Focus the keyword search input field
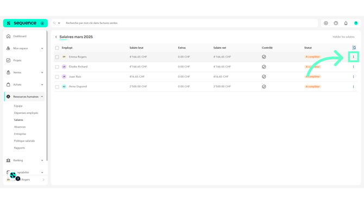Image resolution: width=364 pixels, height=204 pixels. pyautogui.click(x=190, y=23)
